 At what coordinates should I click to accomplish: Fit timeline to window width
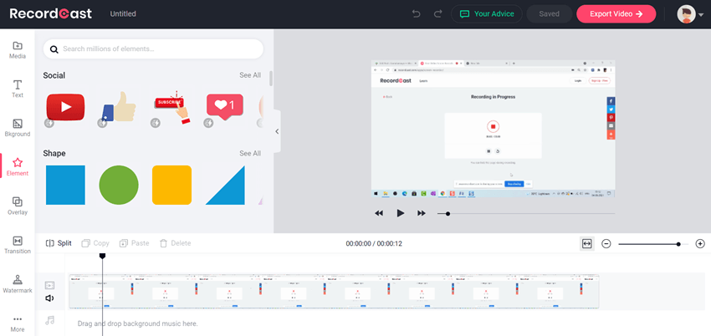586,243
